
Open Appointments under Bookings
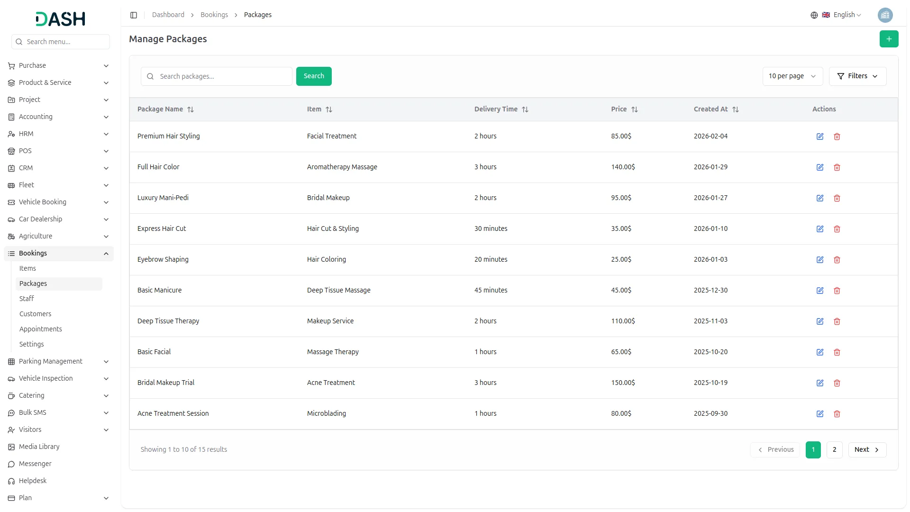point(41,329)
